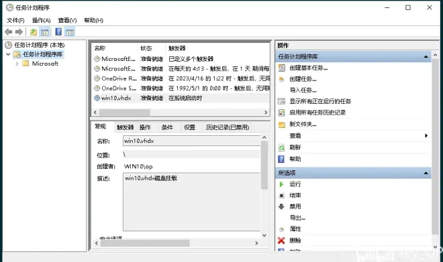Click the 描述 text box
This screenshot has height=262, width=443.
[192, 202]
